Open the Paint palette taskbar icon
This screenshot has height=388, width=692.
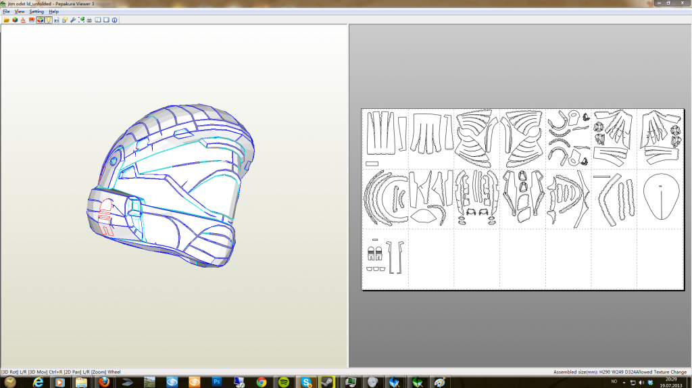pos(439,383)
